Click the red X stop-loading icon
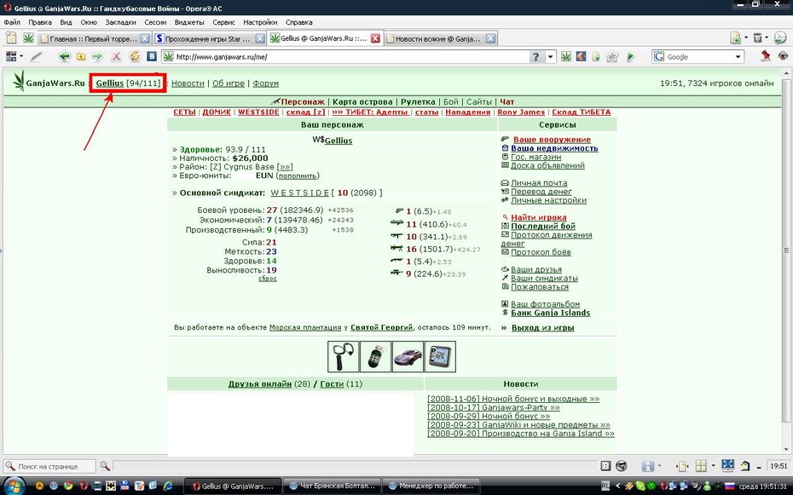 click(x=116, y=56)
